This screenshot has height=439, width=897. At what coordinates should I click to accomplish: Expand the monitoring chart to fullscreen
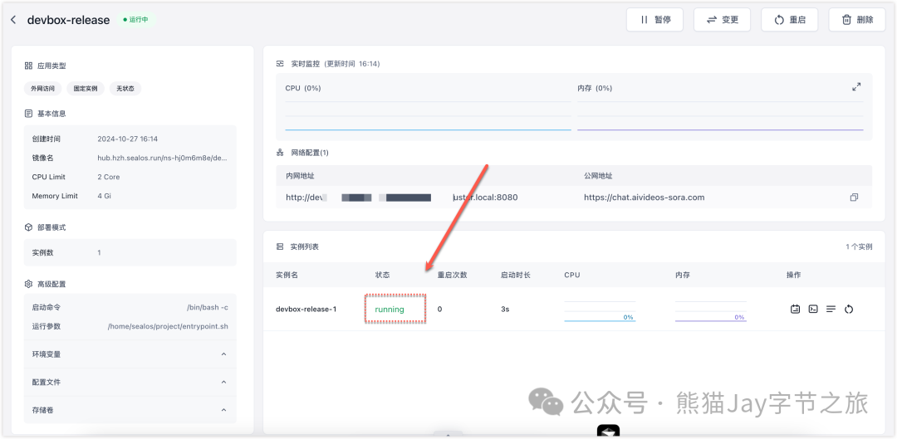(856, 87)
